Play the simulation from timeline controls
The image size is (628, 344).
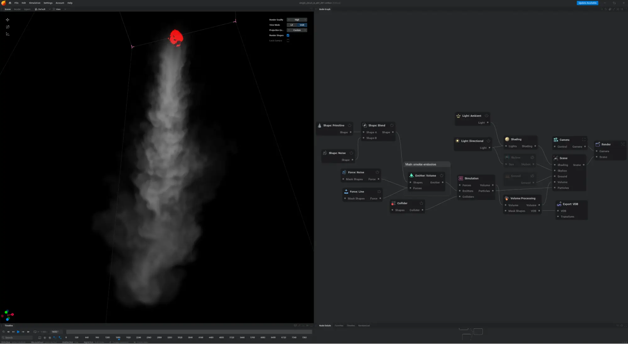(x=18, y=332)
